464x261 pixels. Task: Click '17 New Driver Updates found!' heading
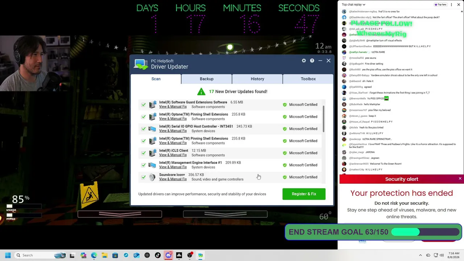click(x=238, y=91)
